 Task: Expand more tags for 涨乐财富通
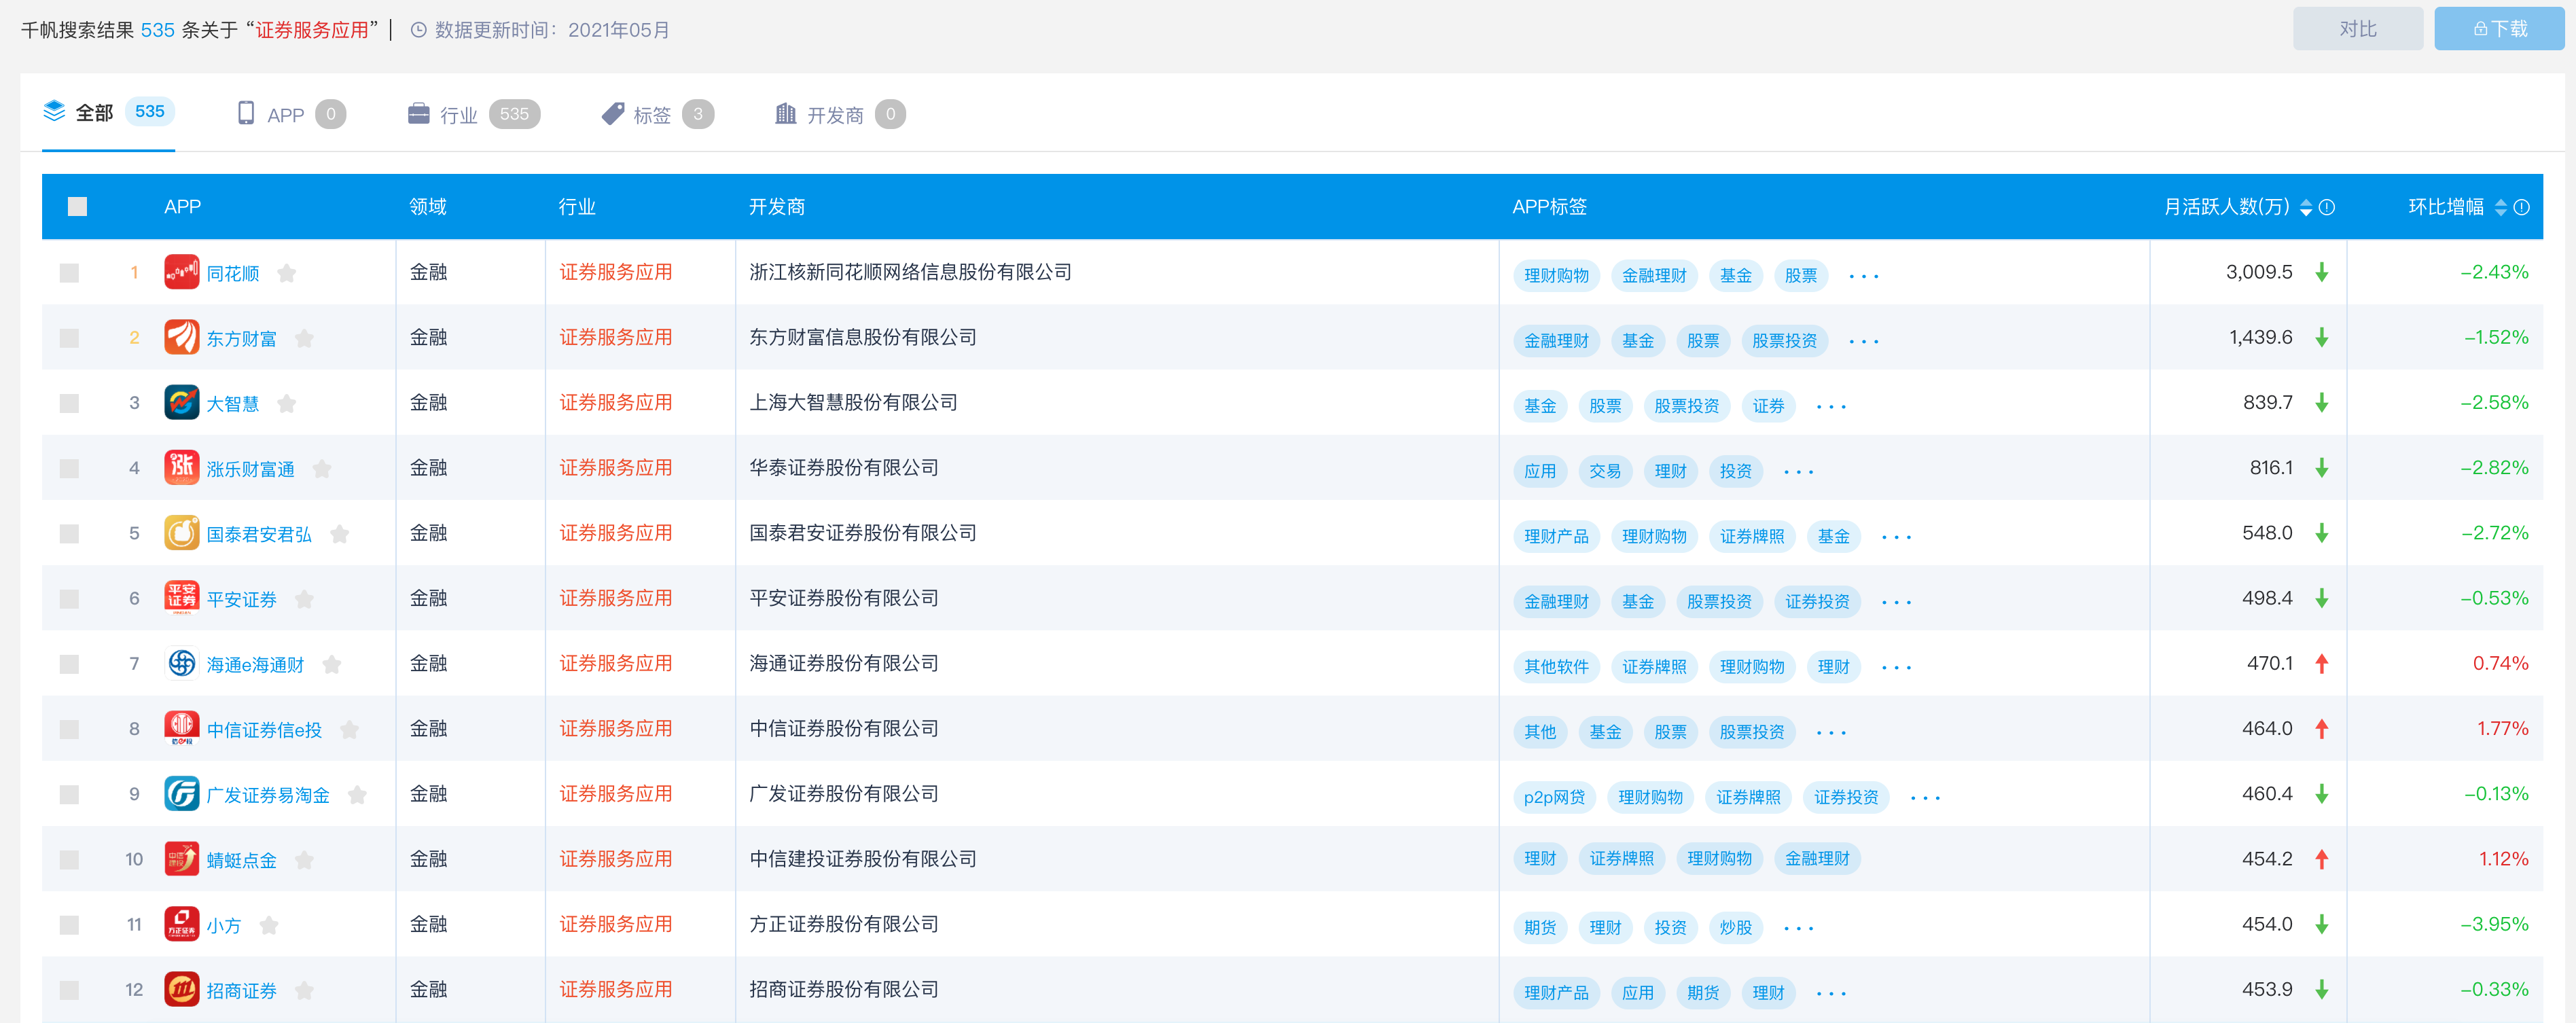click(1799, 471)
